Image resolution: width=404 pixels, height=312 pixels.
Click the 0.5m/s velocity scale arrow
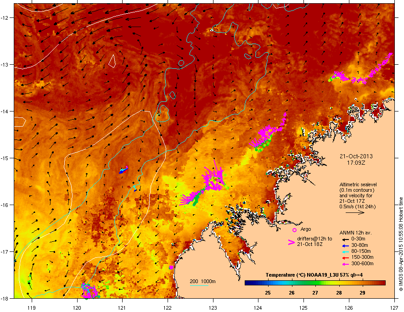[355, 212]
